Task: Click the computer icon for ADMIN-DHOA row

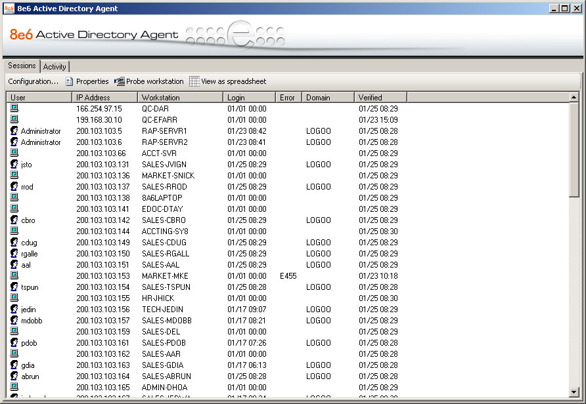Action: (14, 387)
